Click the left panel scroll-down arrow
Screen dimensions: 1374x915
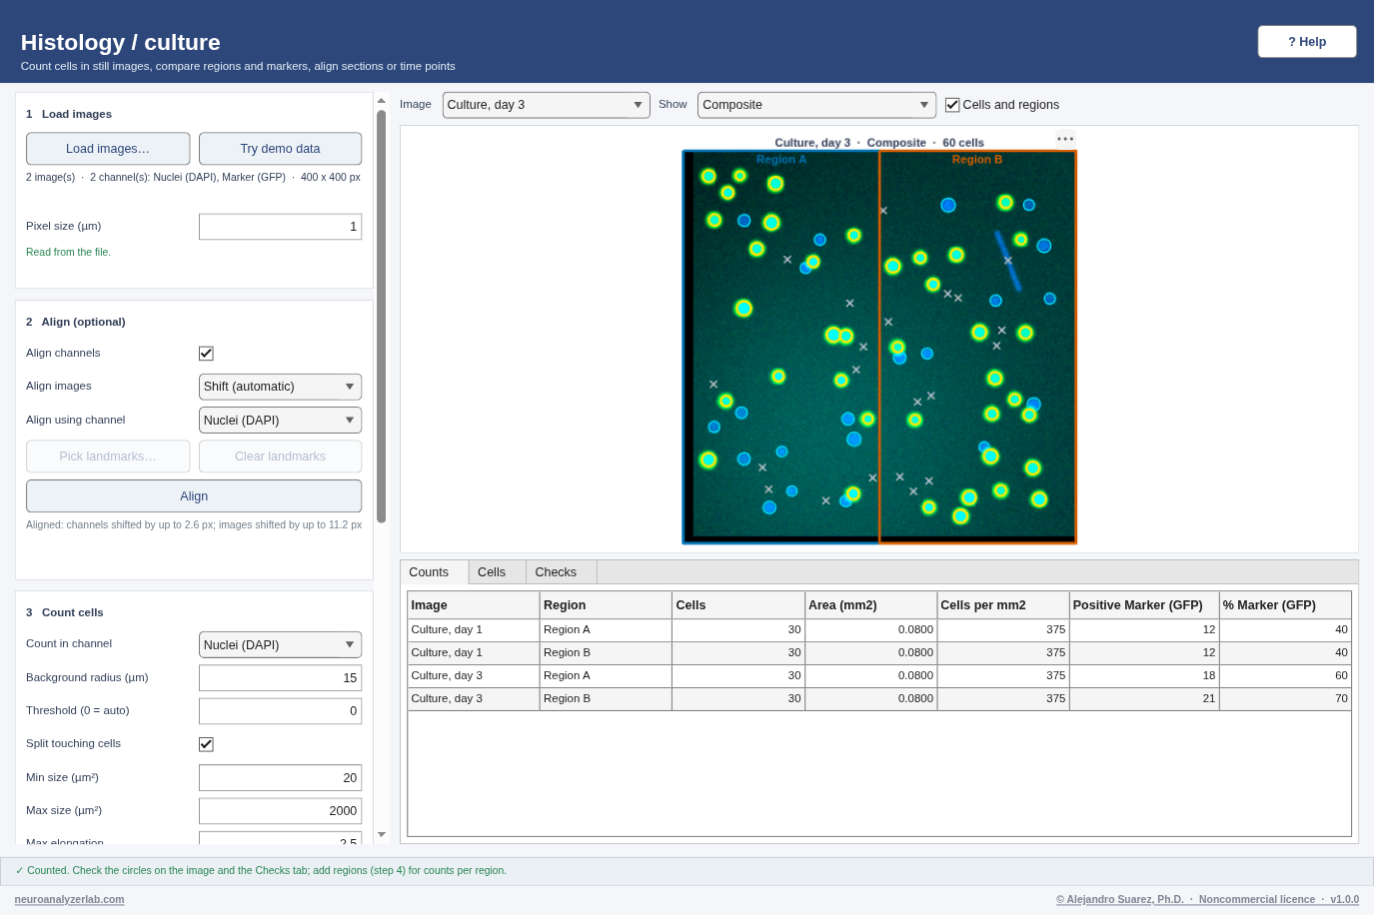coord(381,834)
